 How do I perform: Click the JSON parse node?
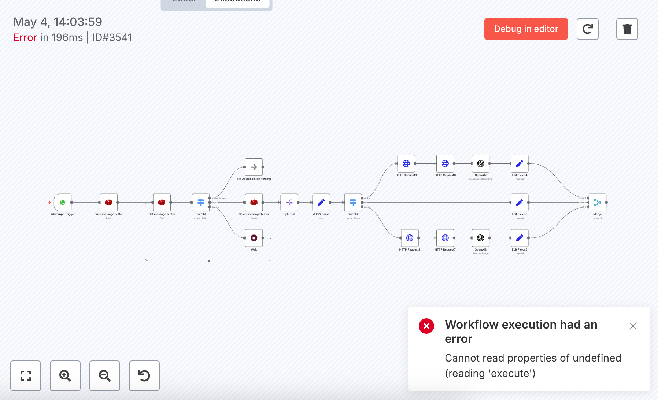[321, 203]
